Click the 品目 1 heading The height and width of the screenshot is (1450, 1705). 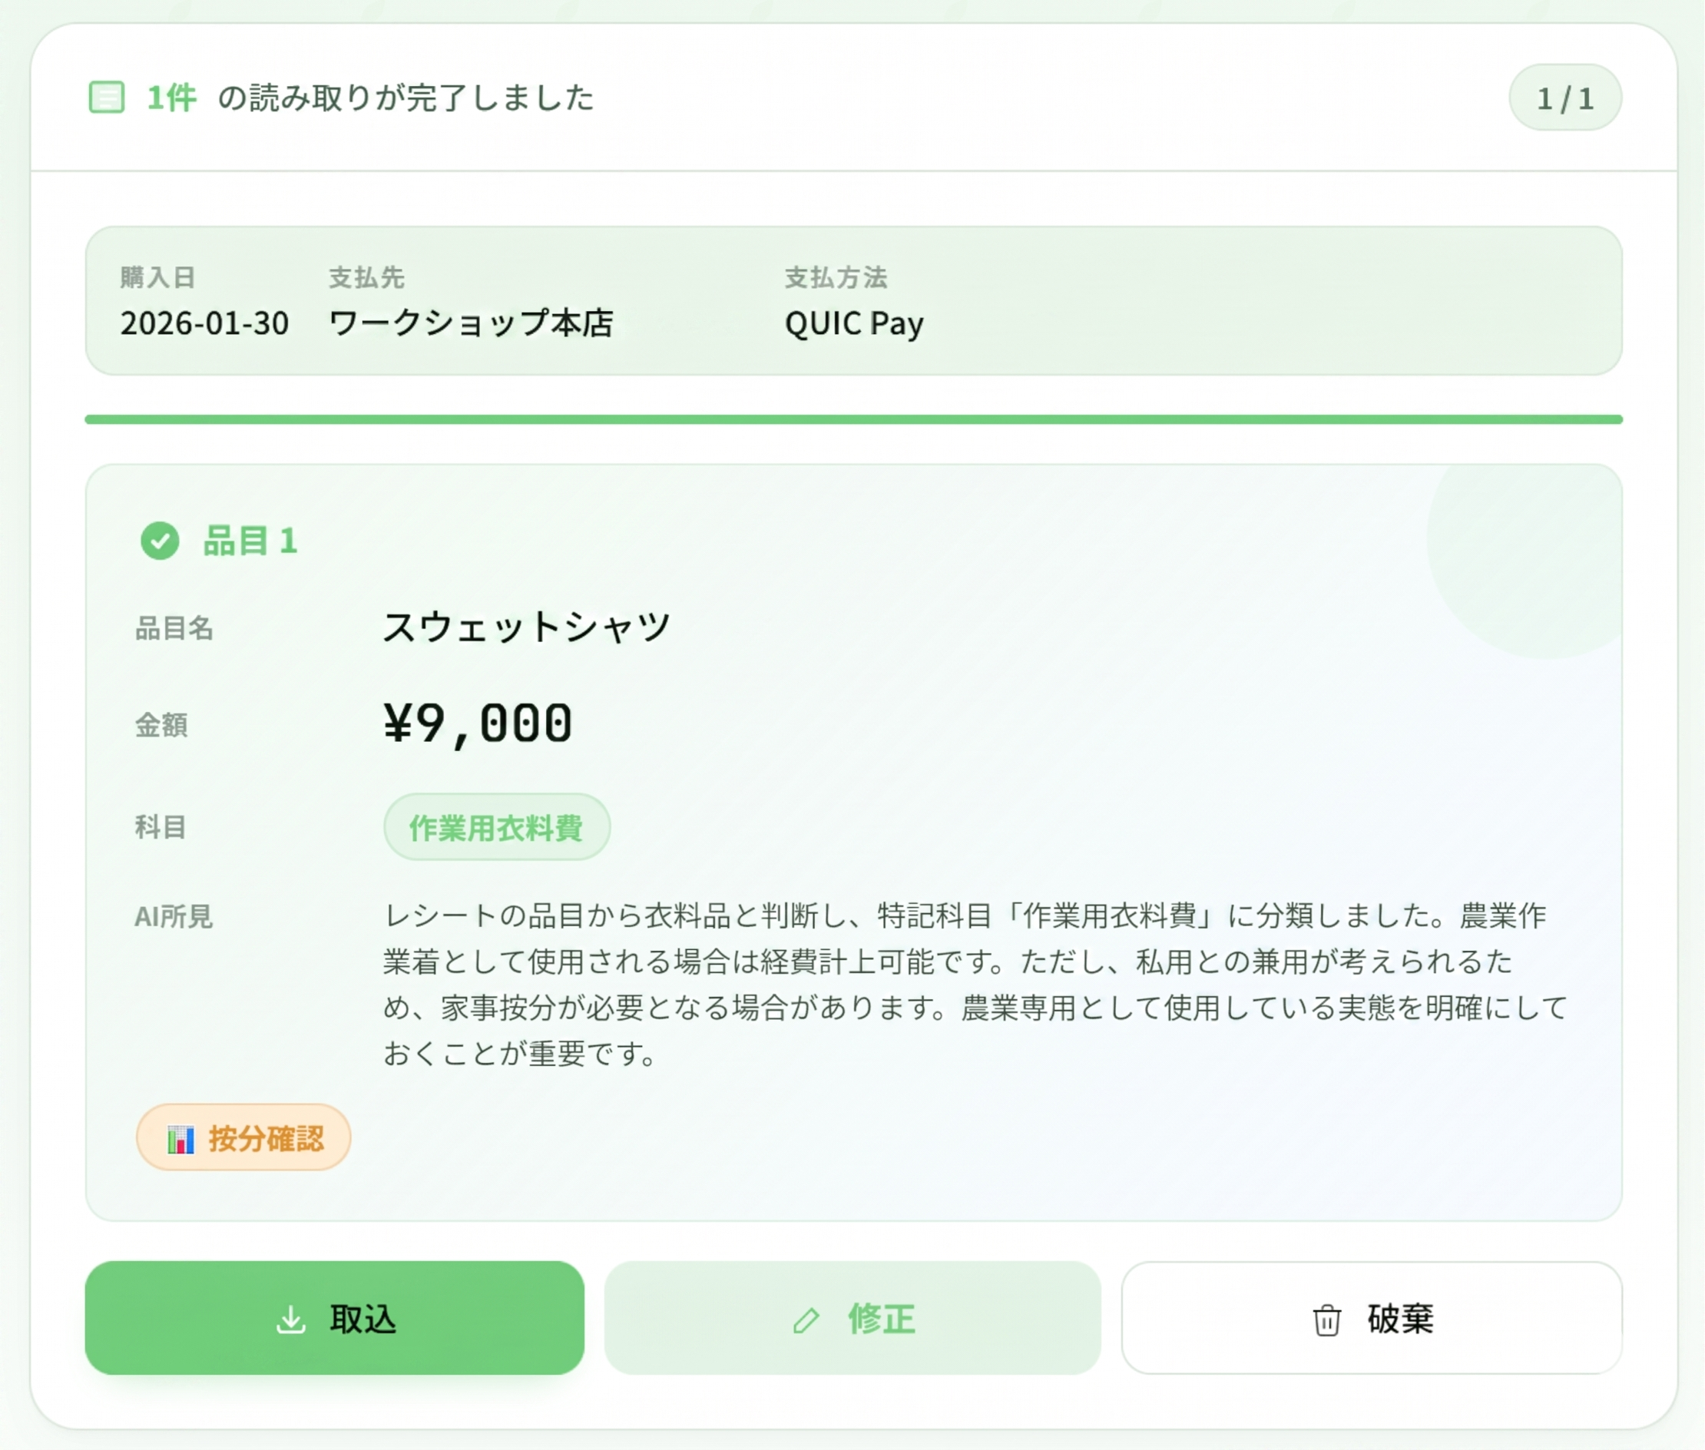[250, 541]
